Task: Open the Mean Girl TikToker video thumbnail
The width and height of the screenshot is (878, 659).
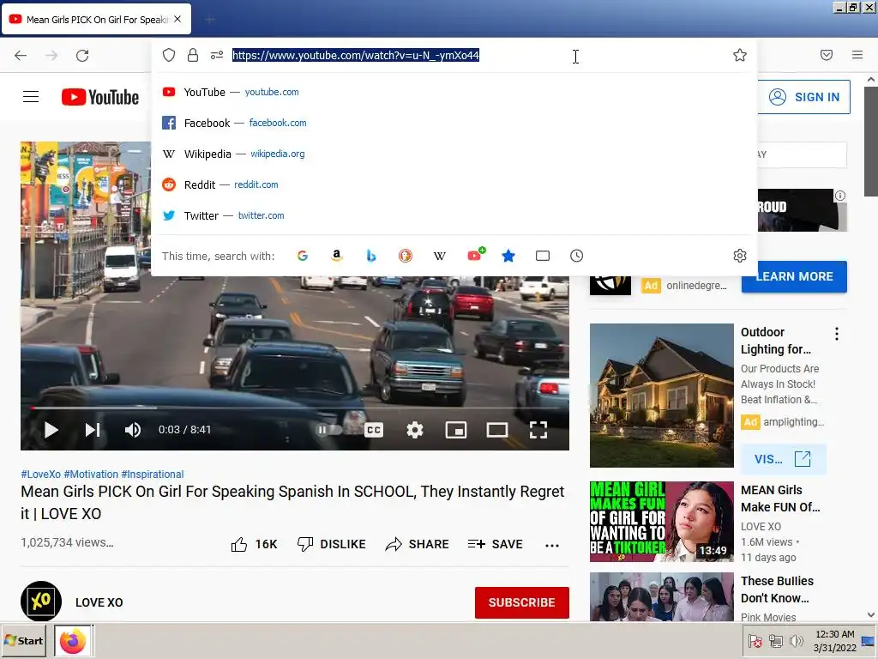Action: 661,522
